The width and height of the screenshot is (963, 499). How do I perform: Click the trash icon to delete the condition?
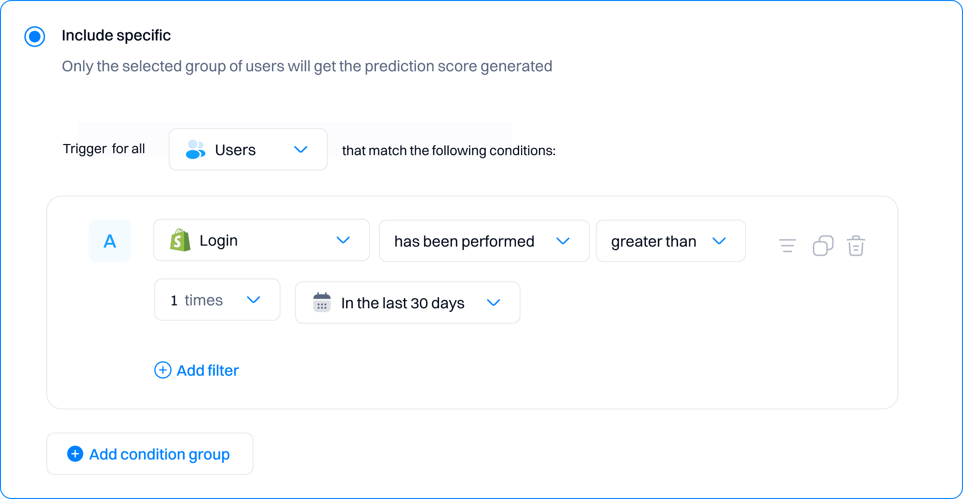pyautogui.click(x=856, y=246)
